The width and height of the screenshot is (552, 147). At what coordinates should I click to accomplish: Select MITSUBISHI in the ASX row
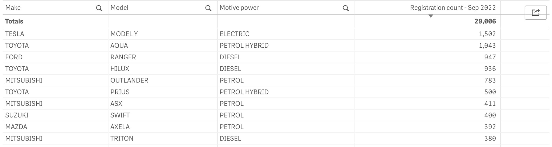click(x=24, y=104)
